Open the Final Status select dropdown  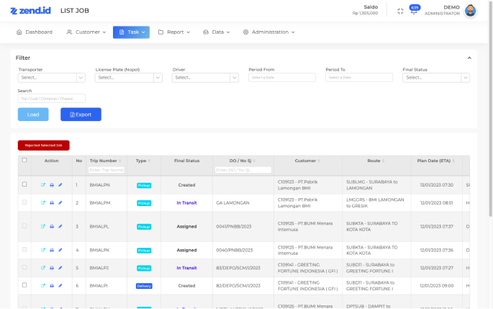(436, 78)
